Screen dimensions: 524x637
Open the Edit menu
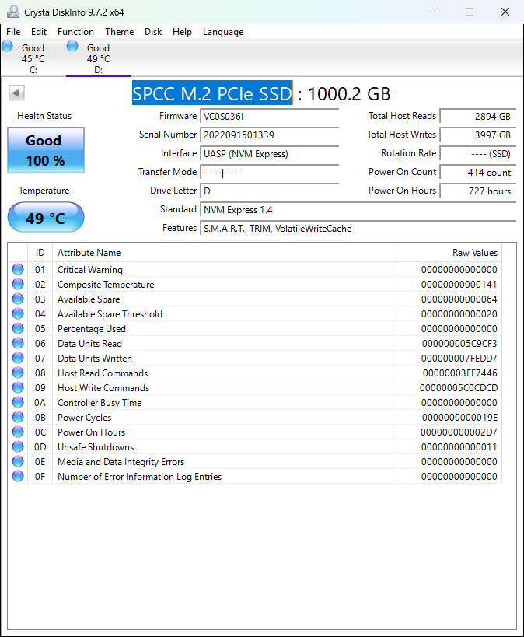[x=39, y=32]
